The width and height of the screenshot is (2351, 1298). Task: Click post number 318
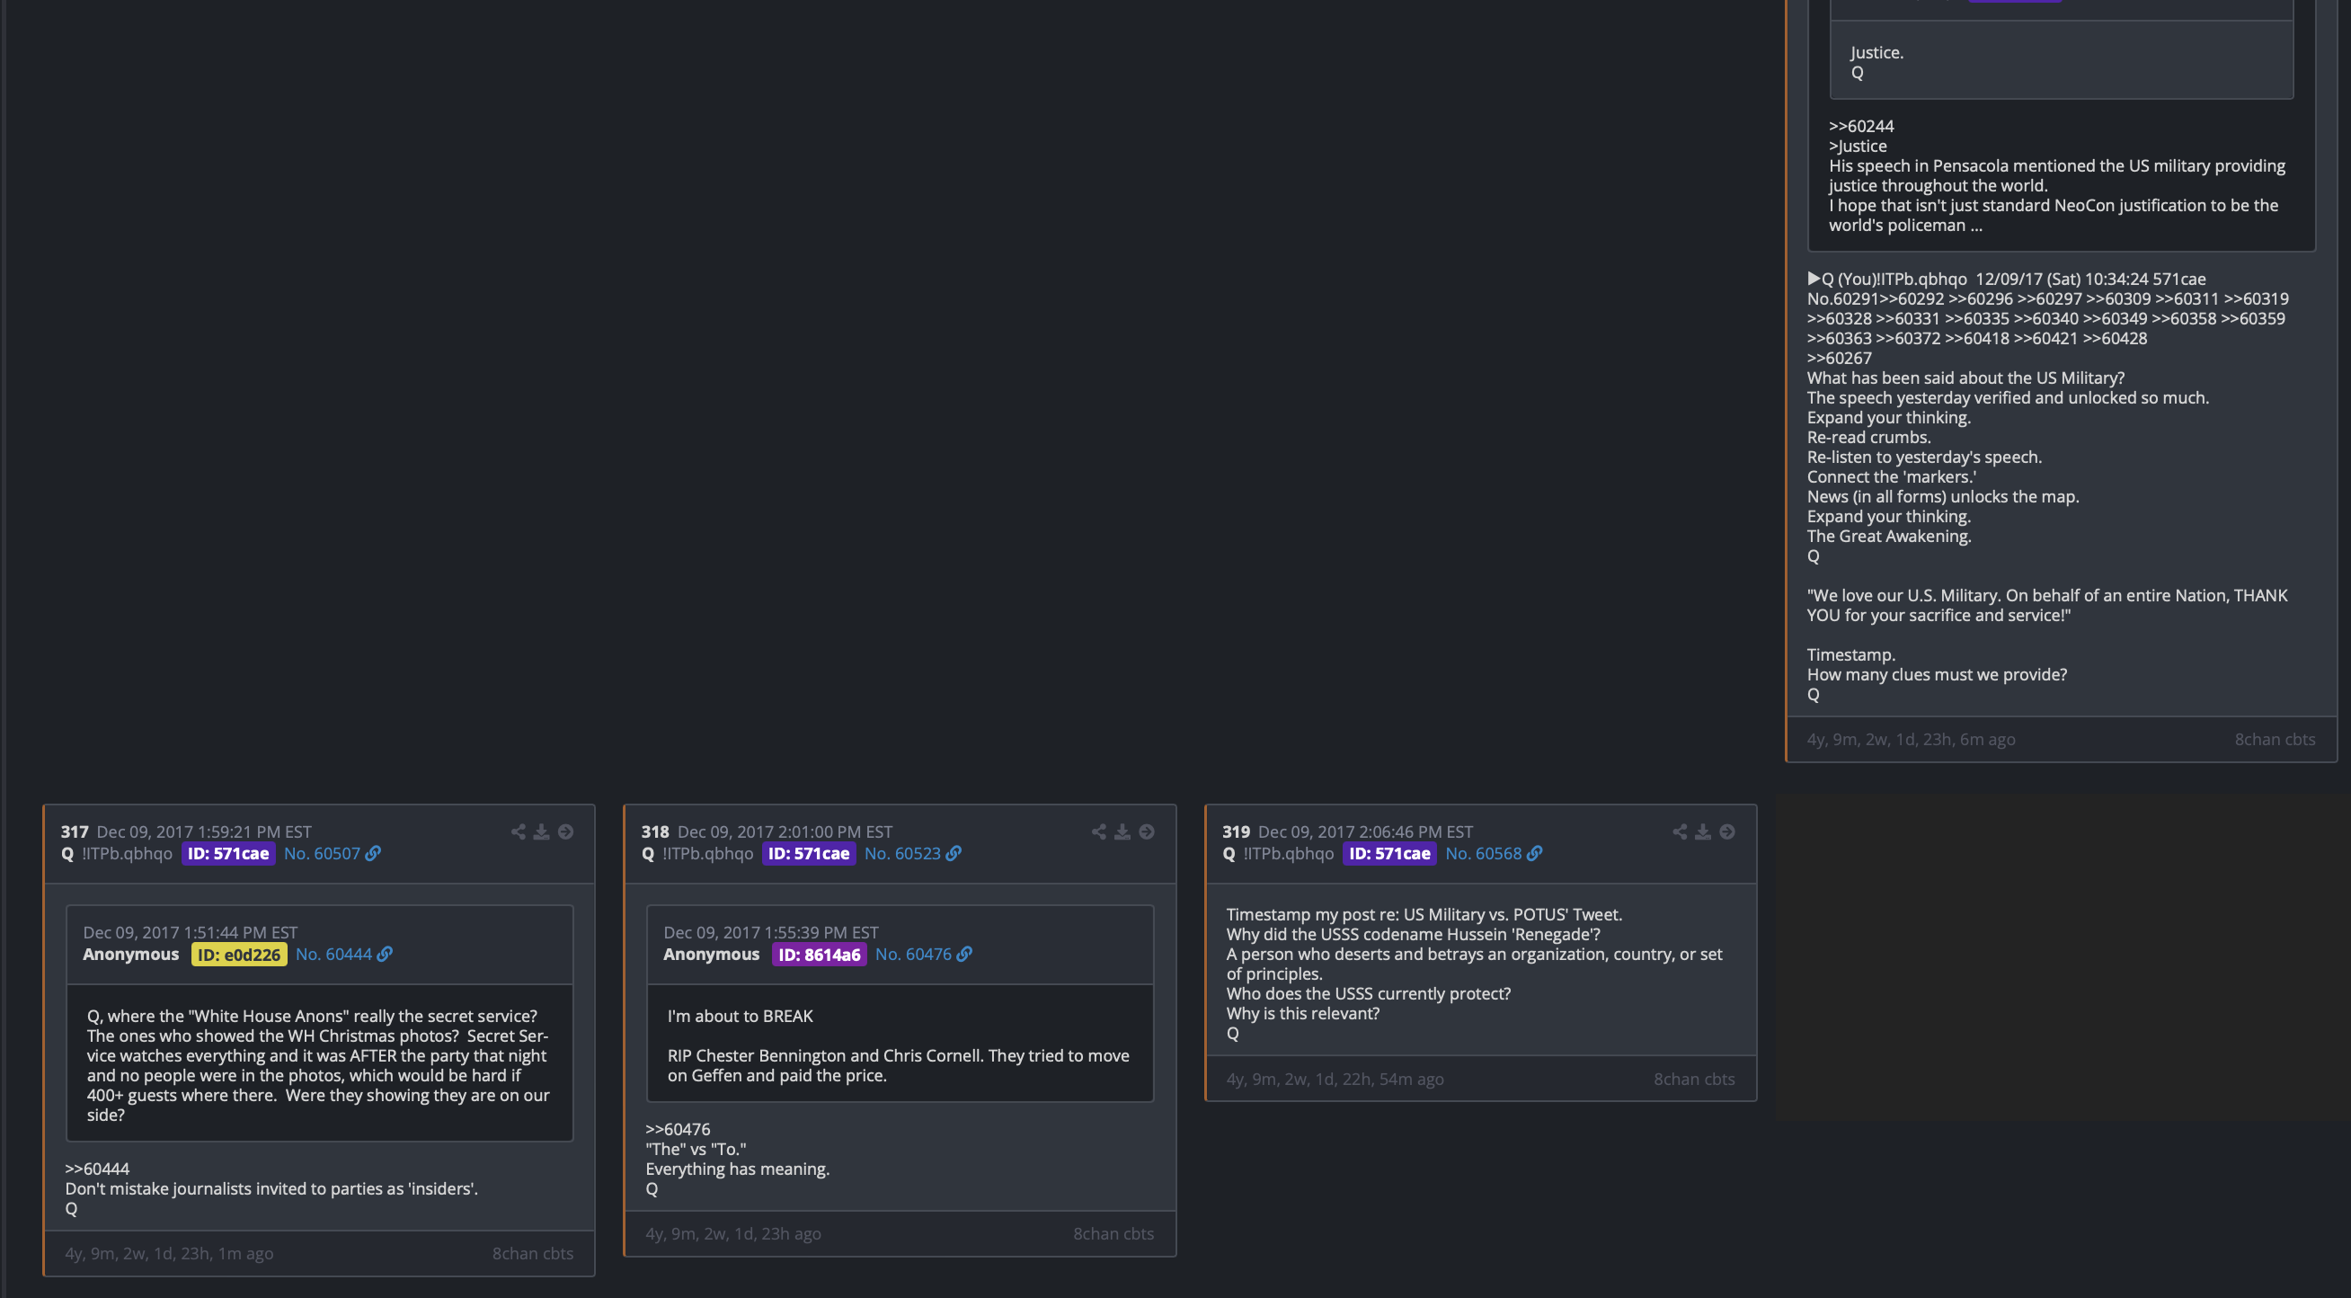coord(655,831)
